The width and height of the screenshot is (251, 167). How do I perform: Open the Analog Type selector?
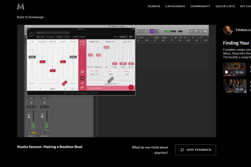pyautogui.click(x=127, y=71)
